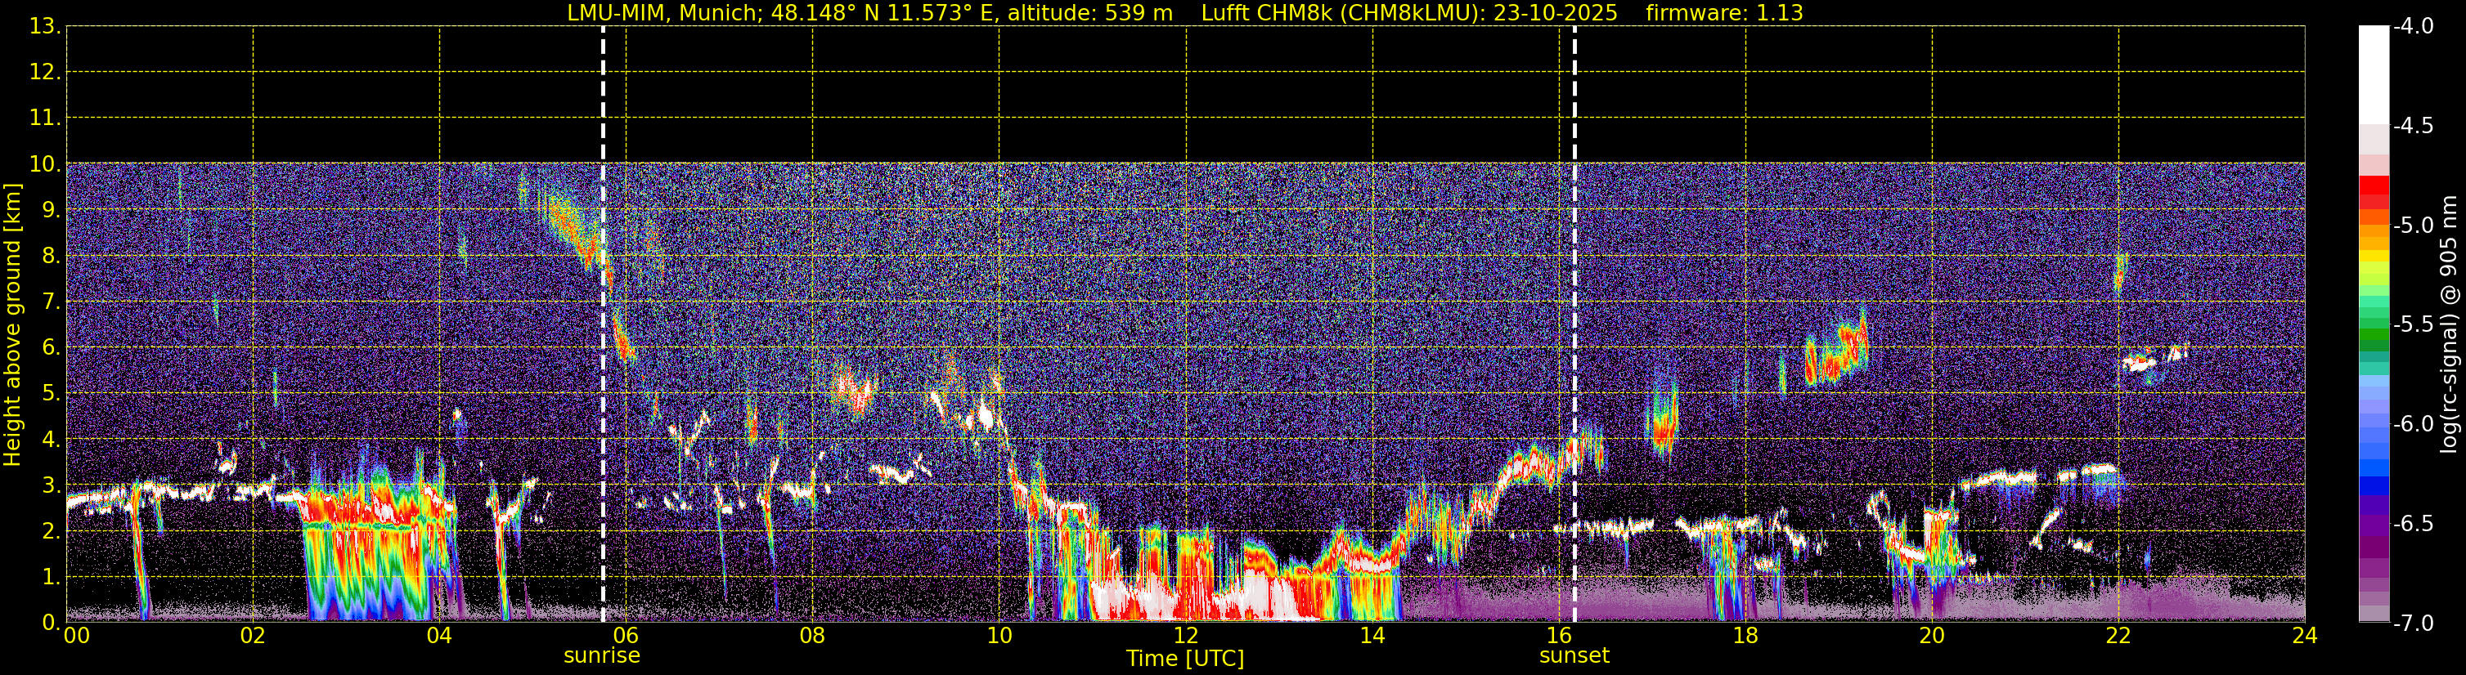
Task: Click the green band in the colorbar
Action: pos(2373,334)
